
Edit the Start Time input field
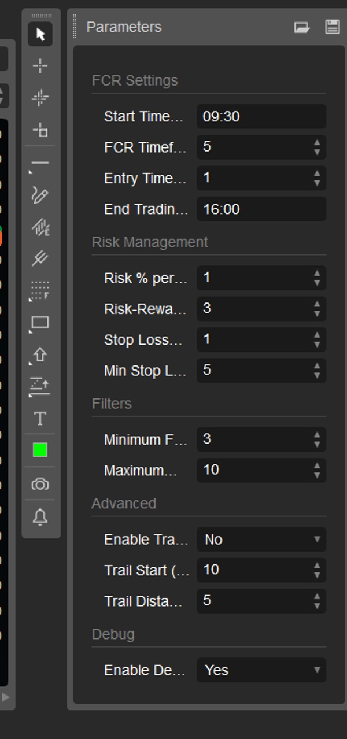click(x=261, y=116)
